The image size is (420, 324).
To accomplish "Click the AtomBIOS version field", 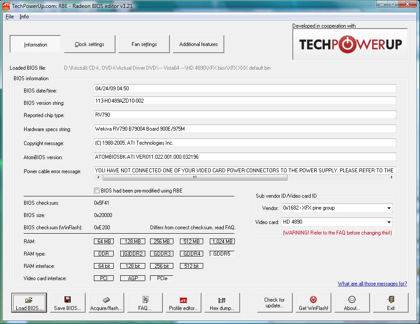I will pos(245,157).
